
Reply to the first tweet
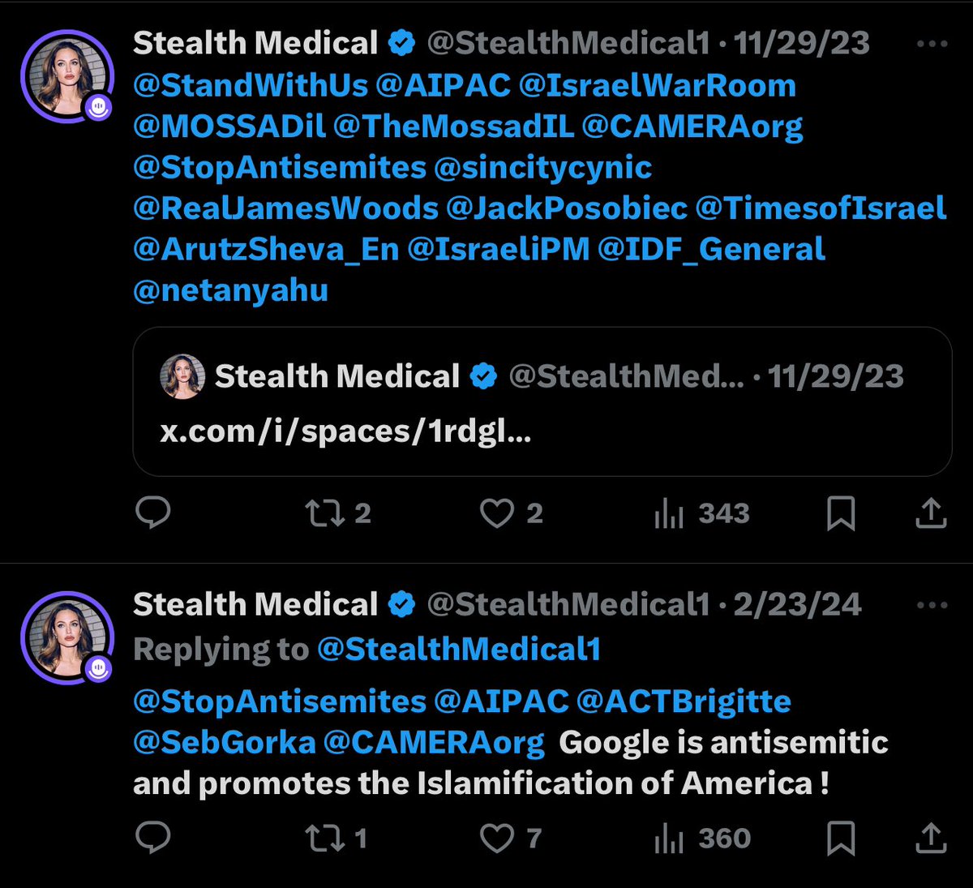tap(152, 513)
